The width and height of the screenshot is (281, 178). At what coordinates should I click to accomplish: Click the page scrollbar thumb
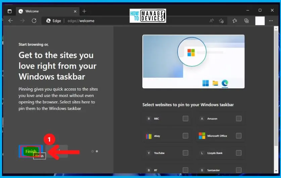276,88
